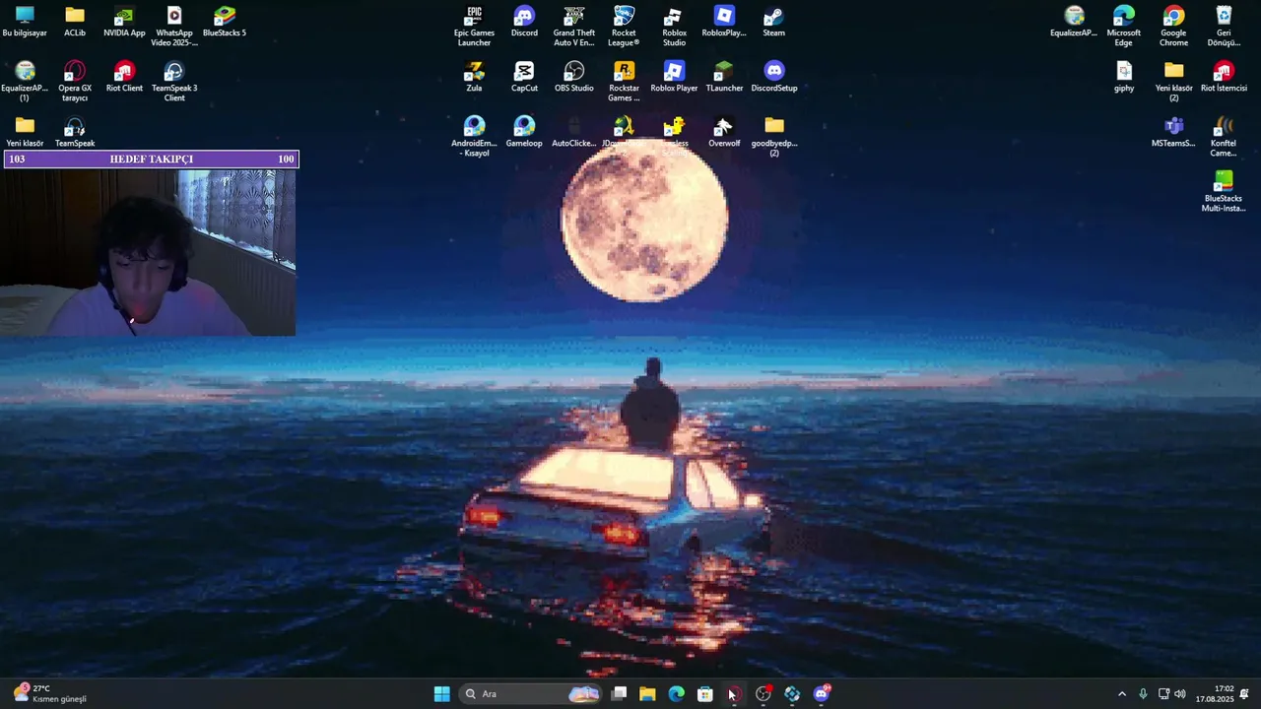
Task: Open the BlueStacks Multi-Instance shortcut
Action: coord(1224,192)
